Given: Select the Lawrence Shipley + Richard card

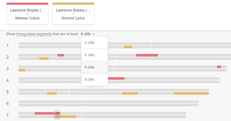Looking at the screenshot, I should pyautogui.click(x=73, y=14).
